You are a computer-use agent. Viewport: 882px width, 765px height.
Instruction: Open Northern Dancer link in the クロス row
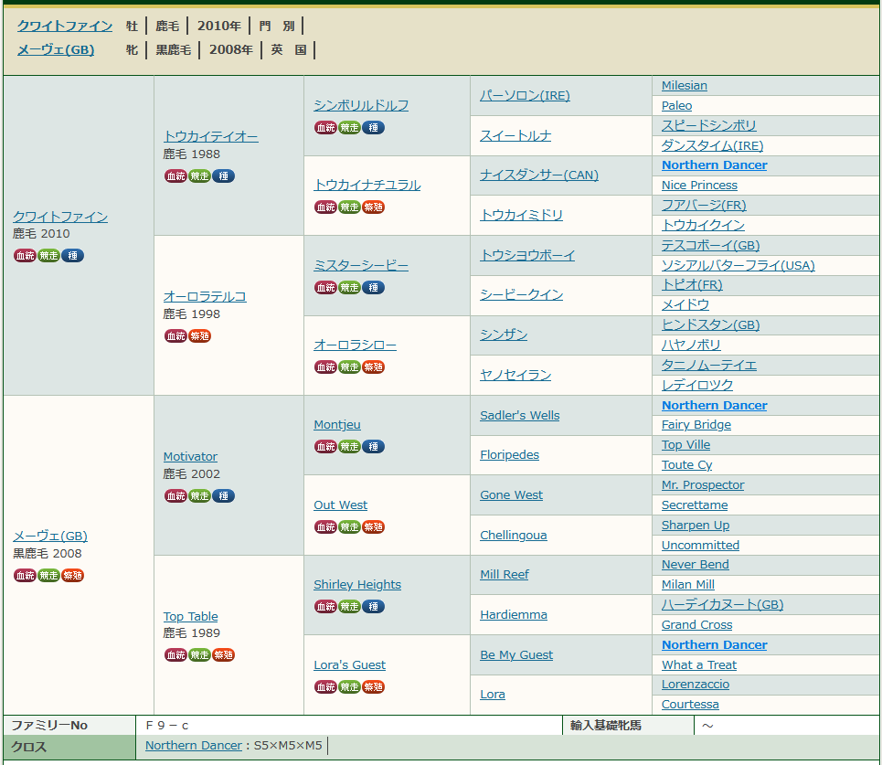[x=194, y=746]
